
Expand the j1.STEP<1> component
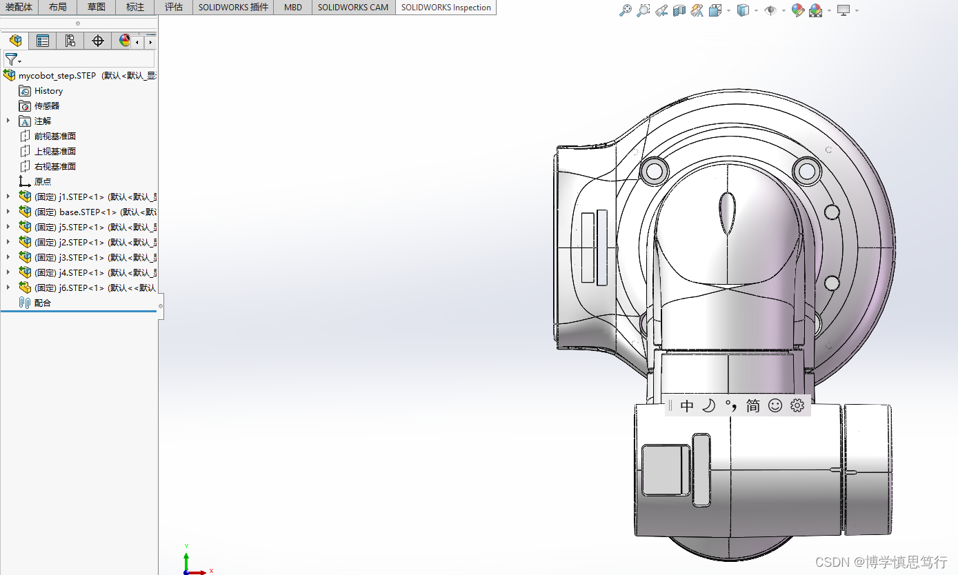tap(8, 196)
